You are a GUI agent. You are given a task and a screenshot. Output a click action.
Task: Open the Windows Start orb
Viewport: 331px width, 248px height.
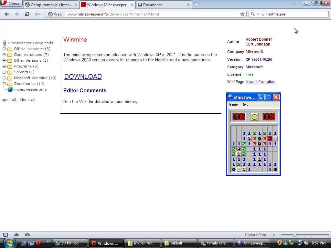click(9, 243)
